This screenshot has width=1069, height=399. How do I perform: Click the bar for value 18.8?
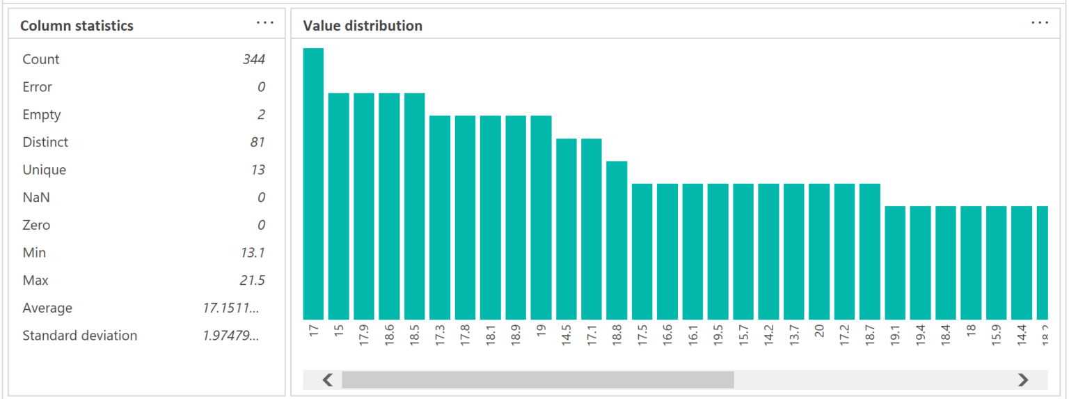tap(617, 240)
